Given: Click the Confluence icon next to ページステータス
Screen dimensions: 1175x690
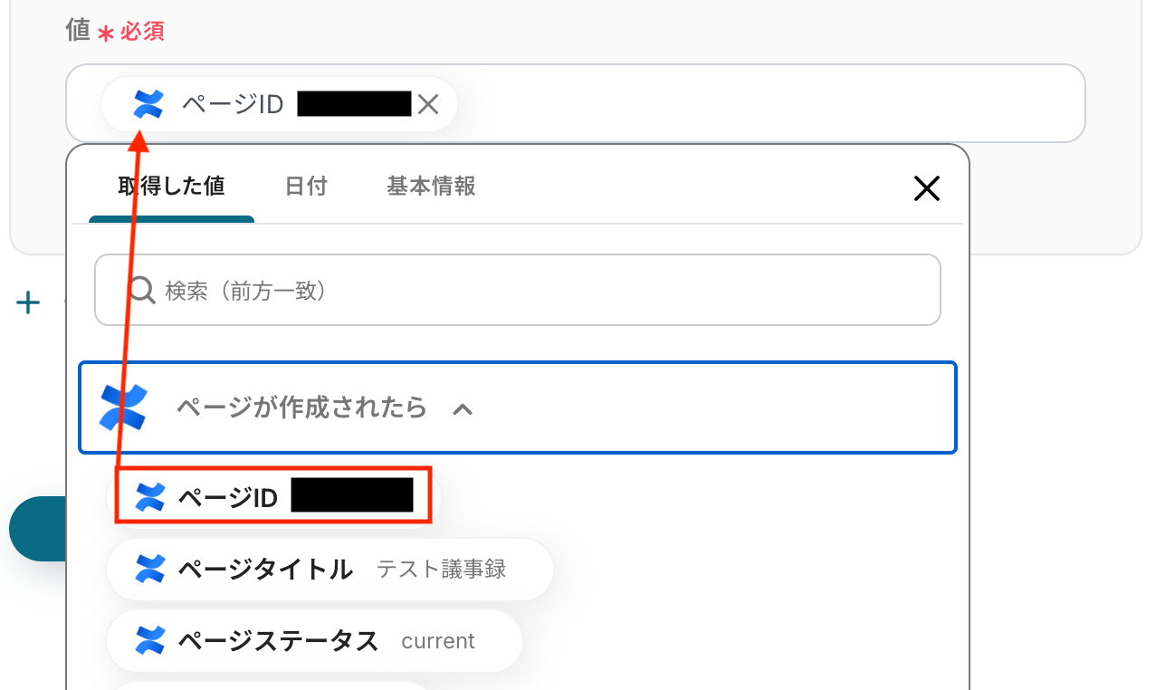Looking at the screenshot, I should (x=150, y=641).
